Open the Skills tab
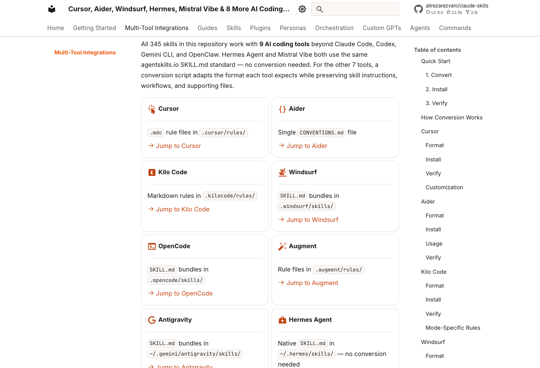The height and width of the screenshot is (368, 540). (x=234, y=28)
